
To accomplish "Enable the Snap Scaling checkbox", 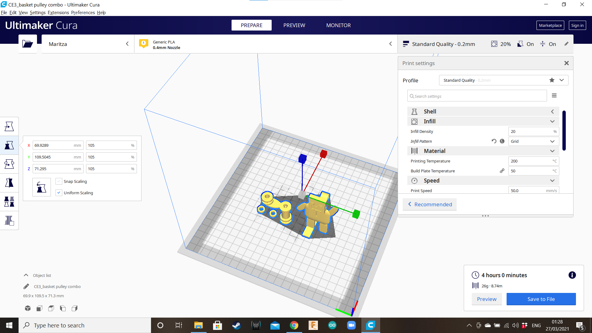I will [x=59, y=181].
